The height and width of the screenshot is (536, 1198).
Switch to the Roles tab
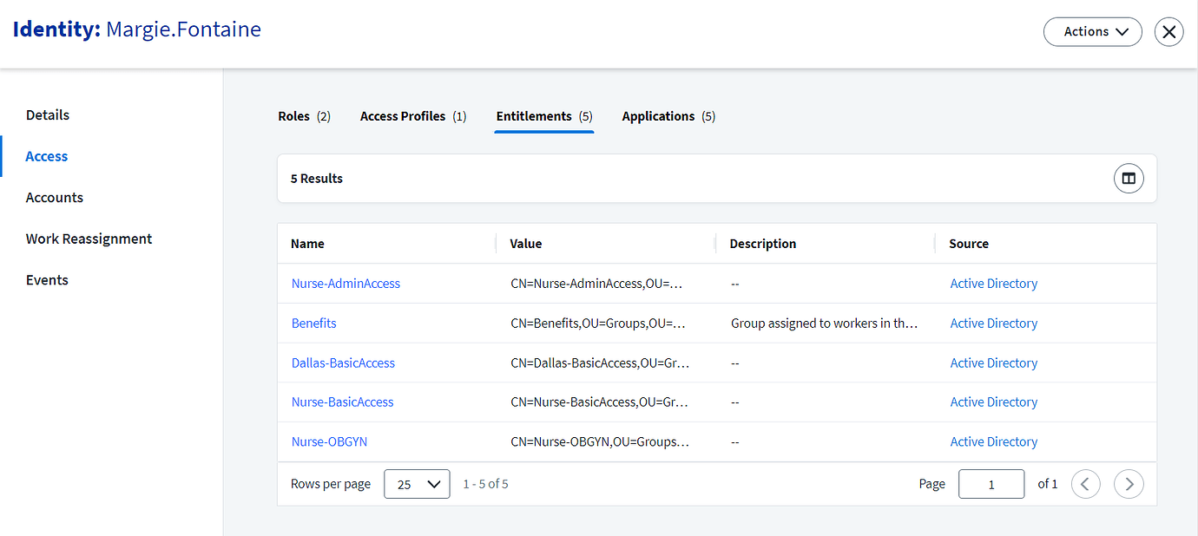(295, 115)
